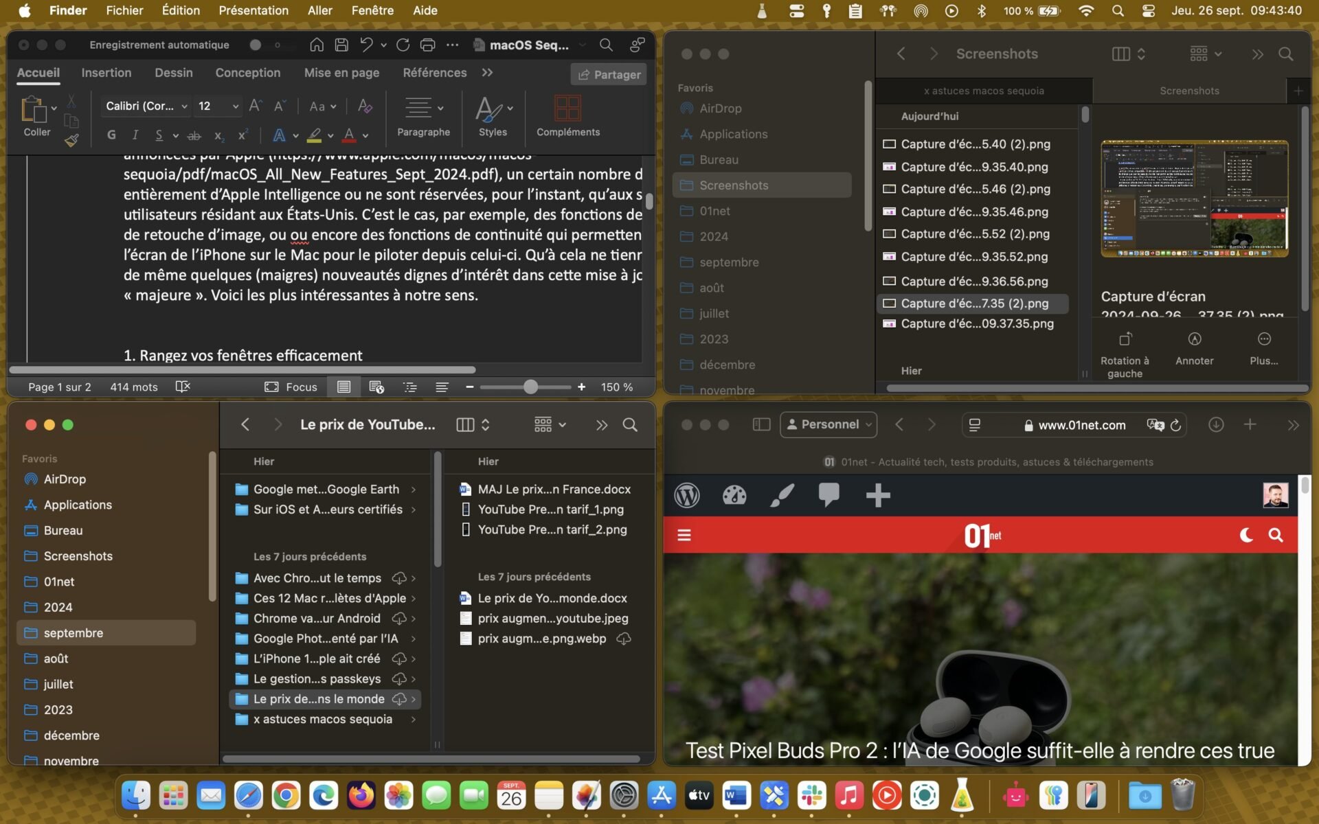Click the plus (new) icon in the 01net admin bar
Viewport: 1319px width, 824px height.
(x=877, y=495)
